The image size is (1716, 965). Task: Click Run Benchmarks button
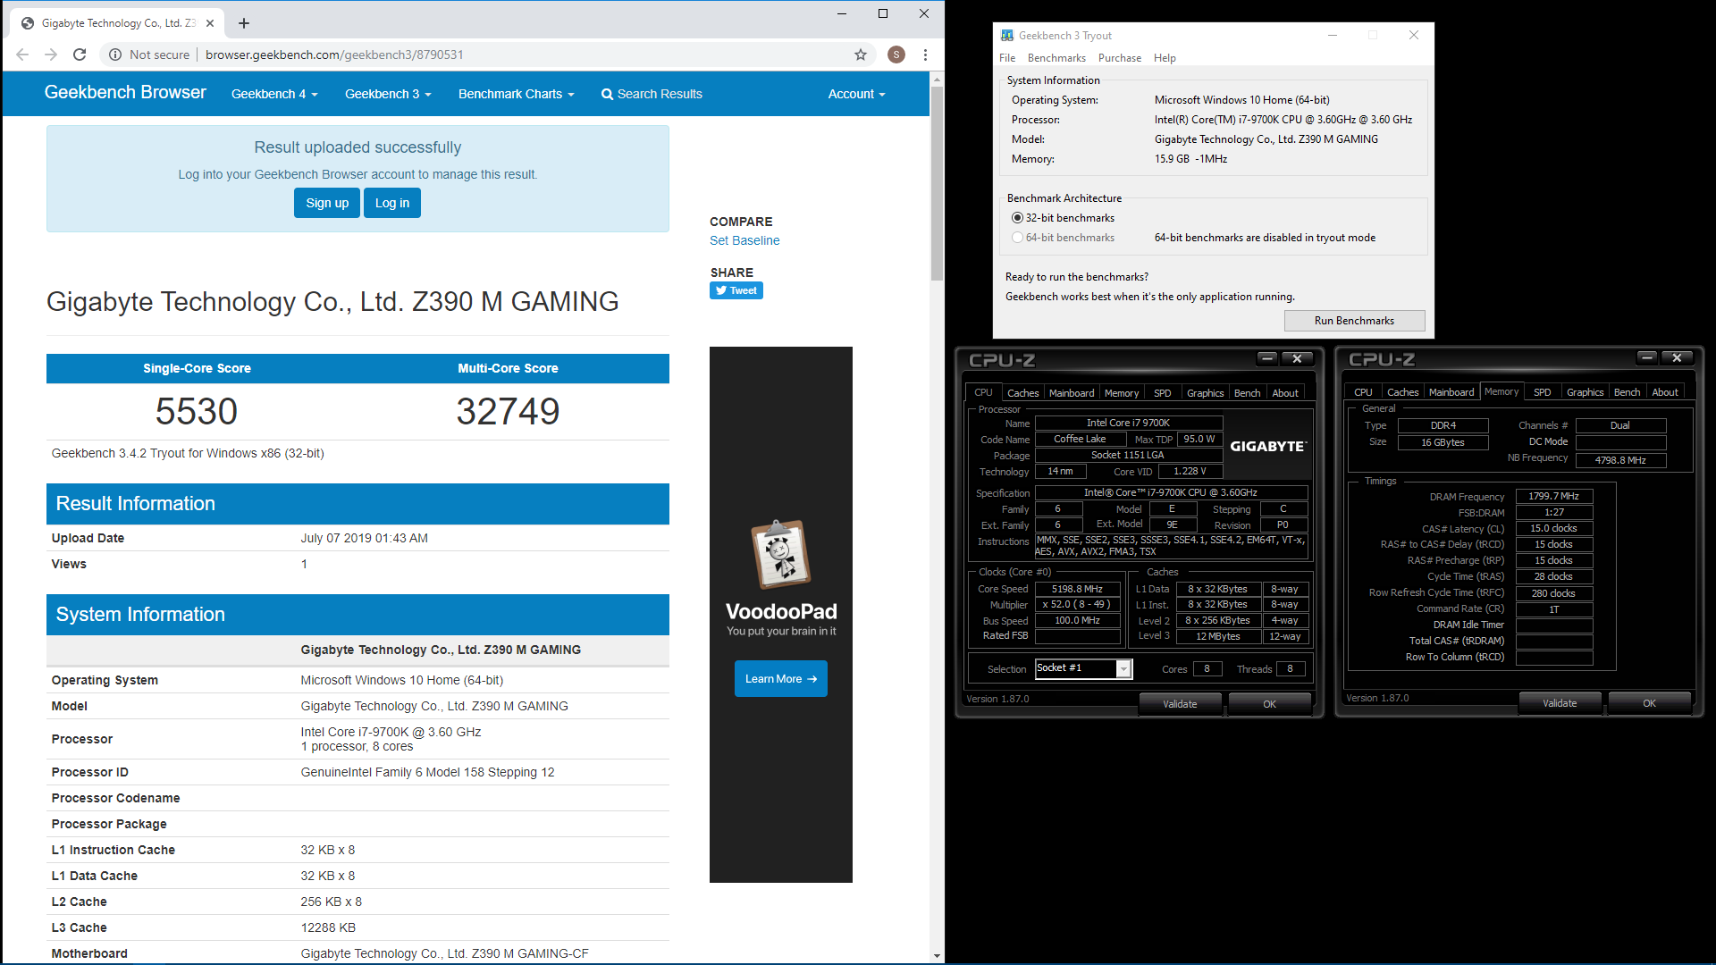tap(1354, 321)
